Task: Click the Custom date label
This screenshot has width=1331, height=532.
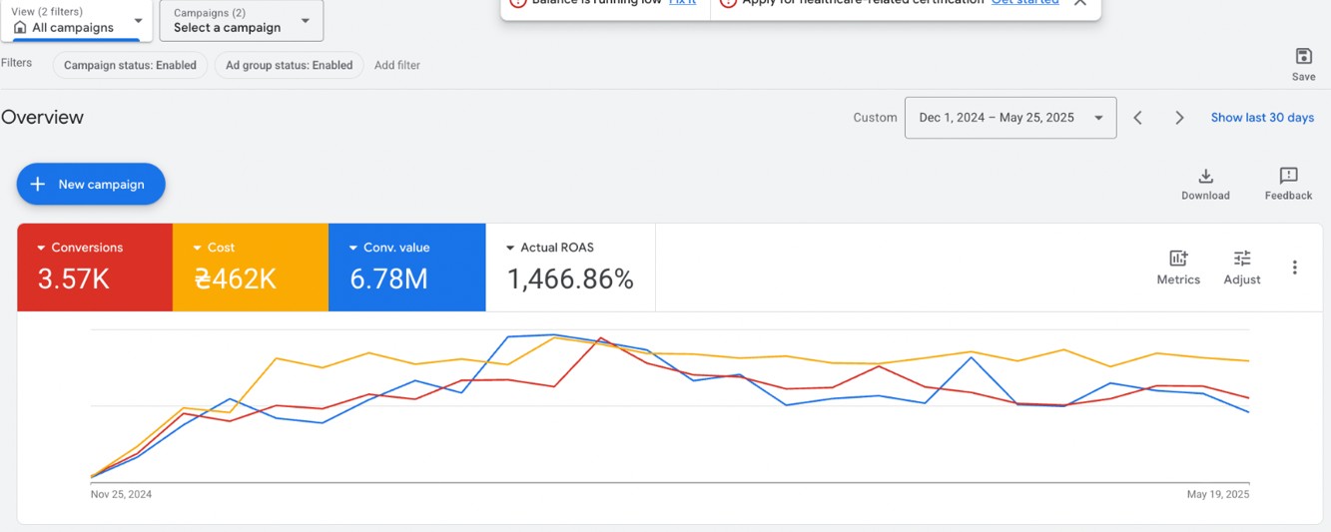Action: tap(875, 118)
